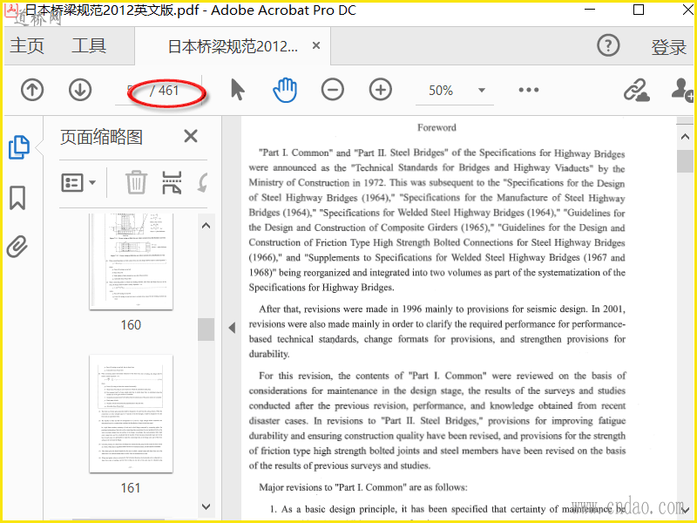Close the 日本桥梁规范2012 document tab
The image size is (697, 523).
(316, 45)
